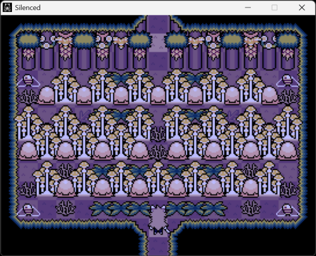The height and width of the screenshot is (256, 316).
Task: Click the striped creature in the bottom-left corner
Action: coord(28,210)
